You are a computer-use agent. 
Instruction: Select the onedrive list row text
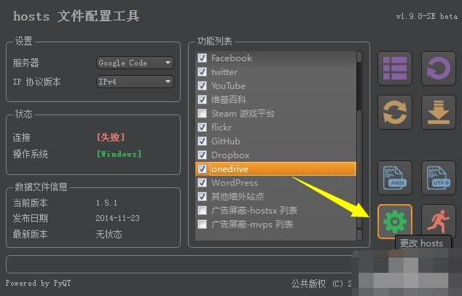[x=230, y=169]
